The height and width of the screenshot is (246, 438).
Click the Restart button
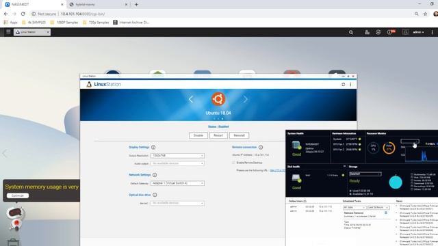click(x=218, y=135)
